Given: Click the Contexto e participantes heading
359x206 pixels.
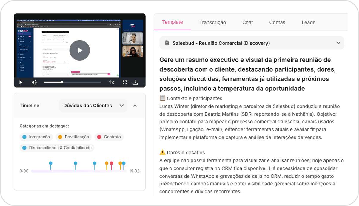Looking at the screenshot, I should point(195,98).
